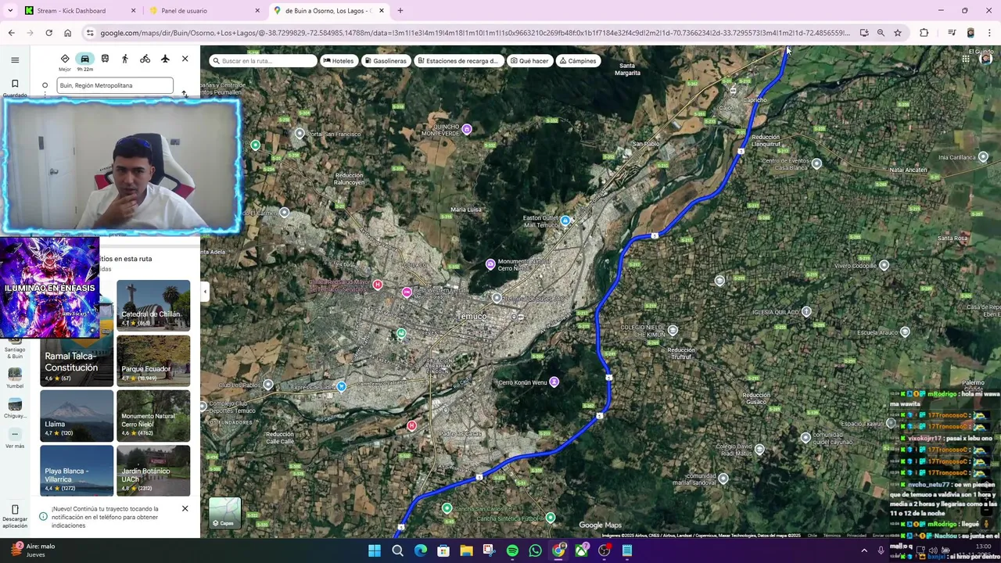The image size is (1001, 563).
Task: Select walking travel mode
Action: pyautogui.click(x=125, y=59)
